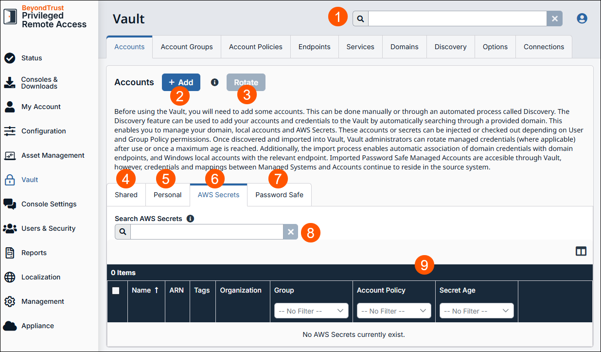This screenshot has width=601, height=352.
Task: Open the user profile icon top right
Action: pos(582,18)
